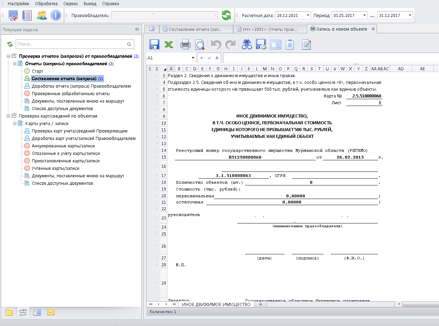Open the period end date dropdown

click(410, 15)
